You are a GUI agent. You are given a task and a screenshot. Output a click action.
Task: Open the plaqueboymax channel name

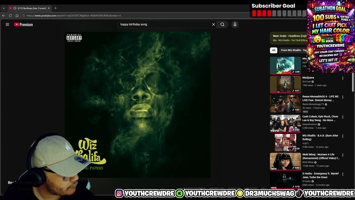point(310,124)
